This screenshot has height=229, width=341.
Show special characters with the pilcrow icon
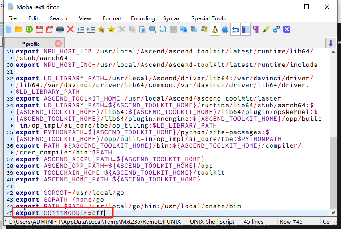click(x=256, y=30)
